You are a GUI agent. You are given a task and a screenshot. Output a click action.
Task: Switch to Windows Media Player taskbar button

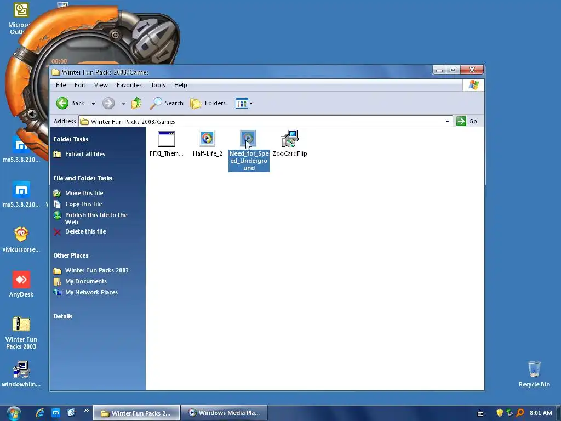click(224, 413)
